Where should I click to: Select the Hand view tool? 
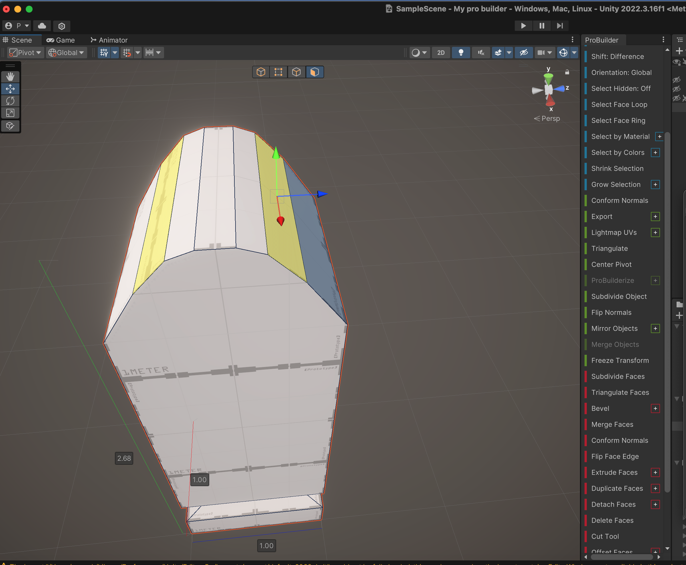click(x=10, y=77)
